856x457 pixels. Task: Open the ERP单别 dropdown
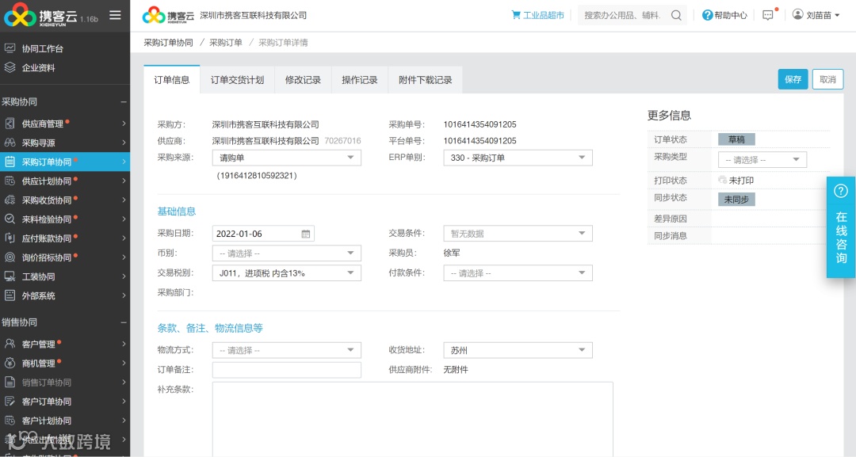pyautogui.click(x=518, y=158)
